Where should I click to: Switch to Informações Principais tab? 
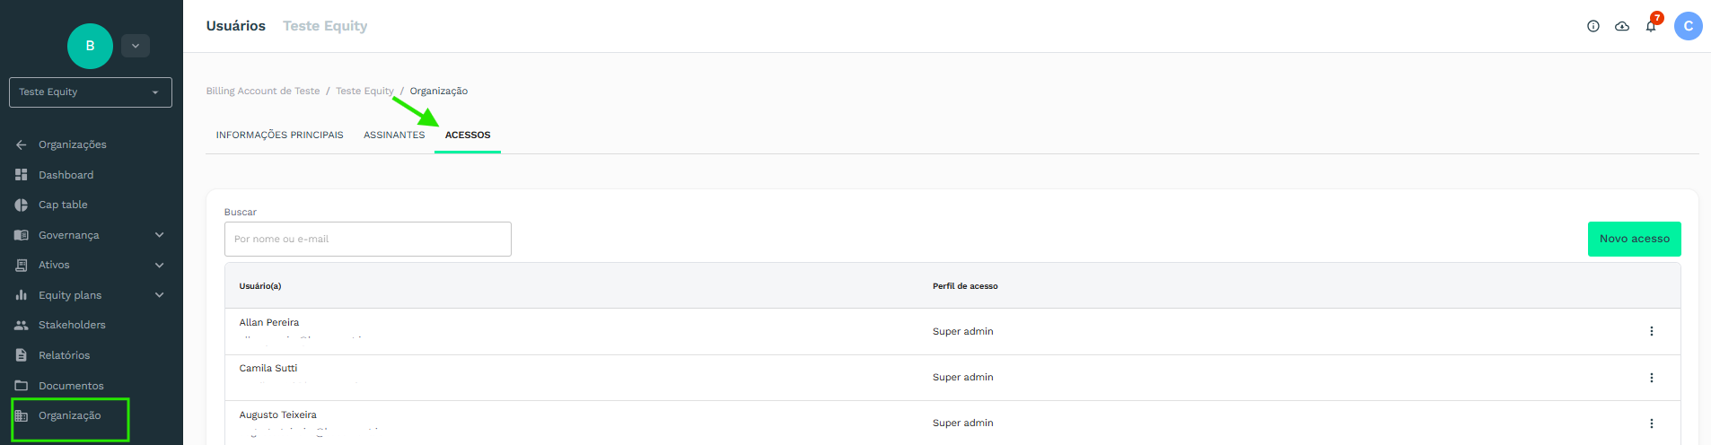pyautogui.click(x=279, y=135)
